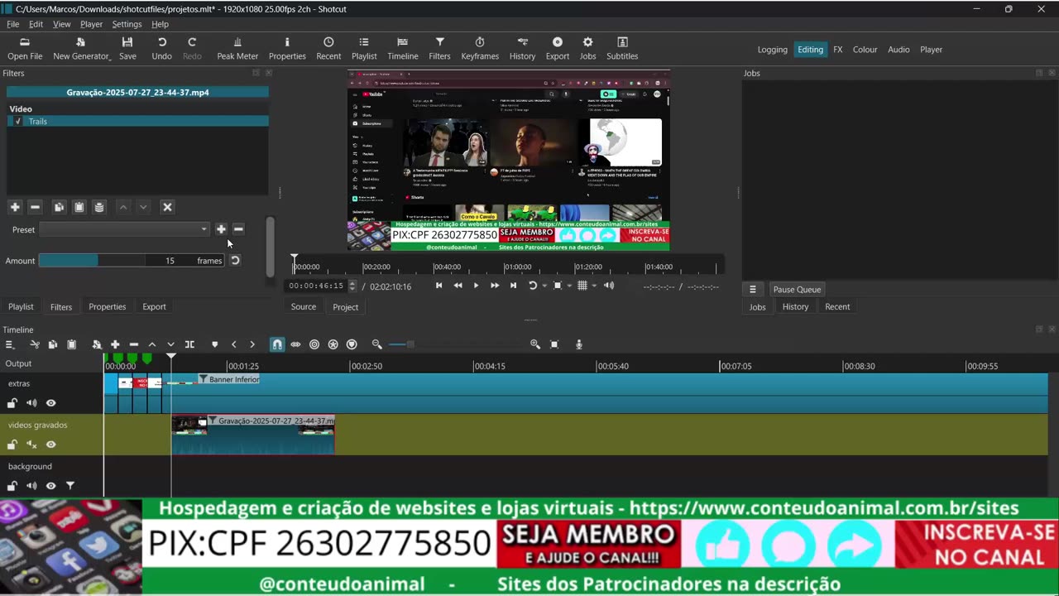Add a filter with plus button
Image resolution: width=1059 pixels, height=596 pixels.
tap(14, 207)
